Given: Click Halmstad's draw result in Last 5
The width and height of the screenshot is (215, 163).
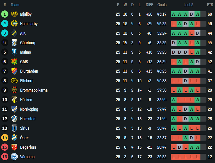Looking at the screenshot, I should [x=185, y=119].
